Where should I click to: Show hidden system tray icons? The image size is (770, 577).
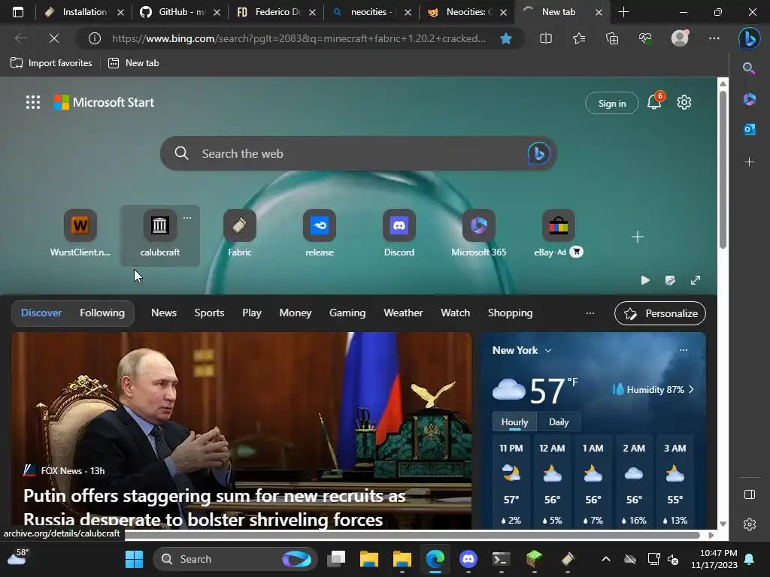[x=606, y=559]
